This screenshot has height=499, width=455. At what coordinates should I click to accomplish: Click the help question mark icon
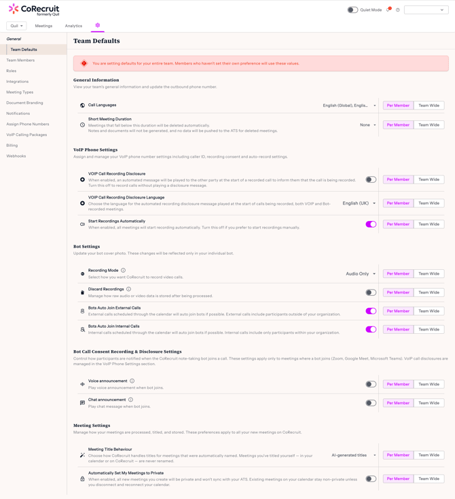398,10
